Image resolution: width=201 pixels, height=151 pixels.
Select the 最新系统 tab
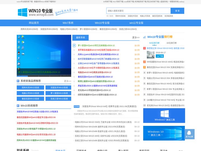80,37
